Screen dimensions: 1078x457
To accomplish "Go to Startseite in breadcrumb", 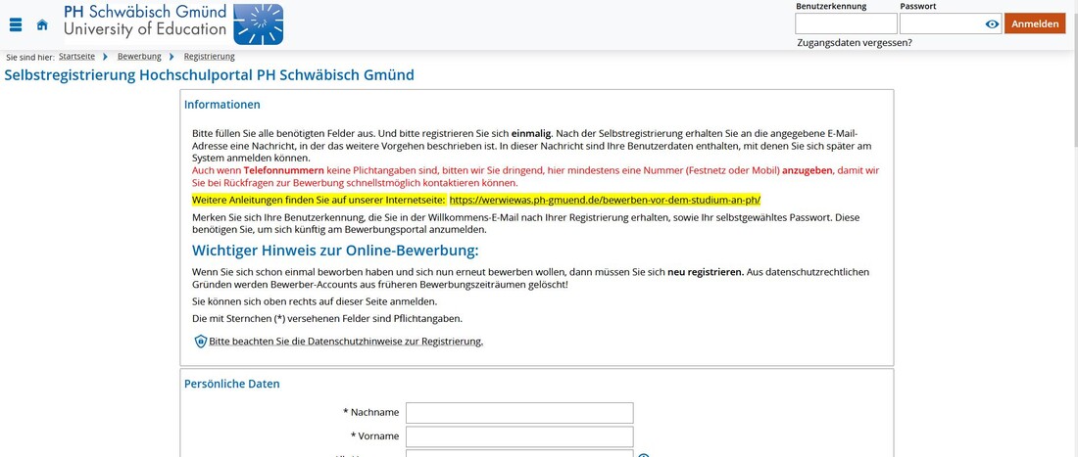I will click(x=76, y=57).
